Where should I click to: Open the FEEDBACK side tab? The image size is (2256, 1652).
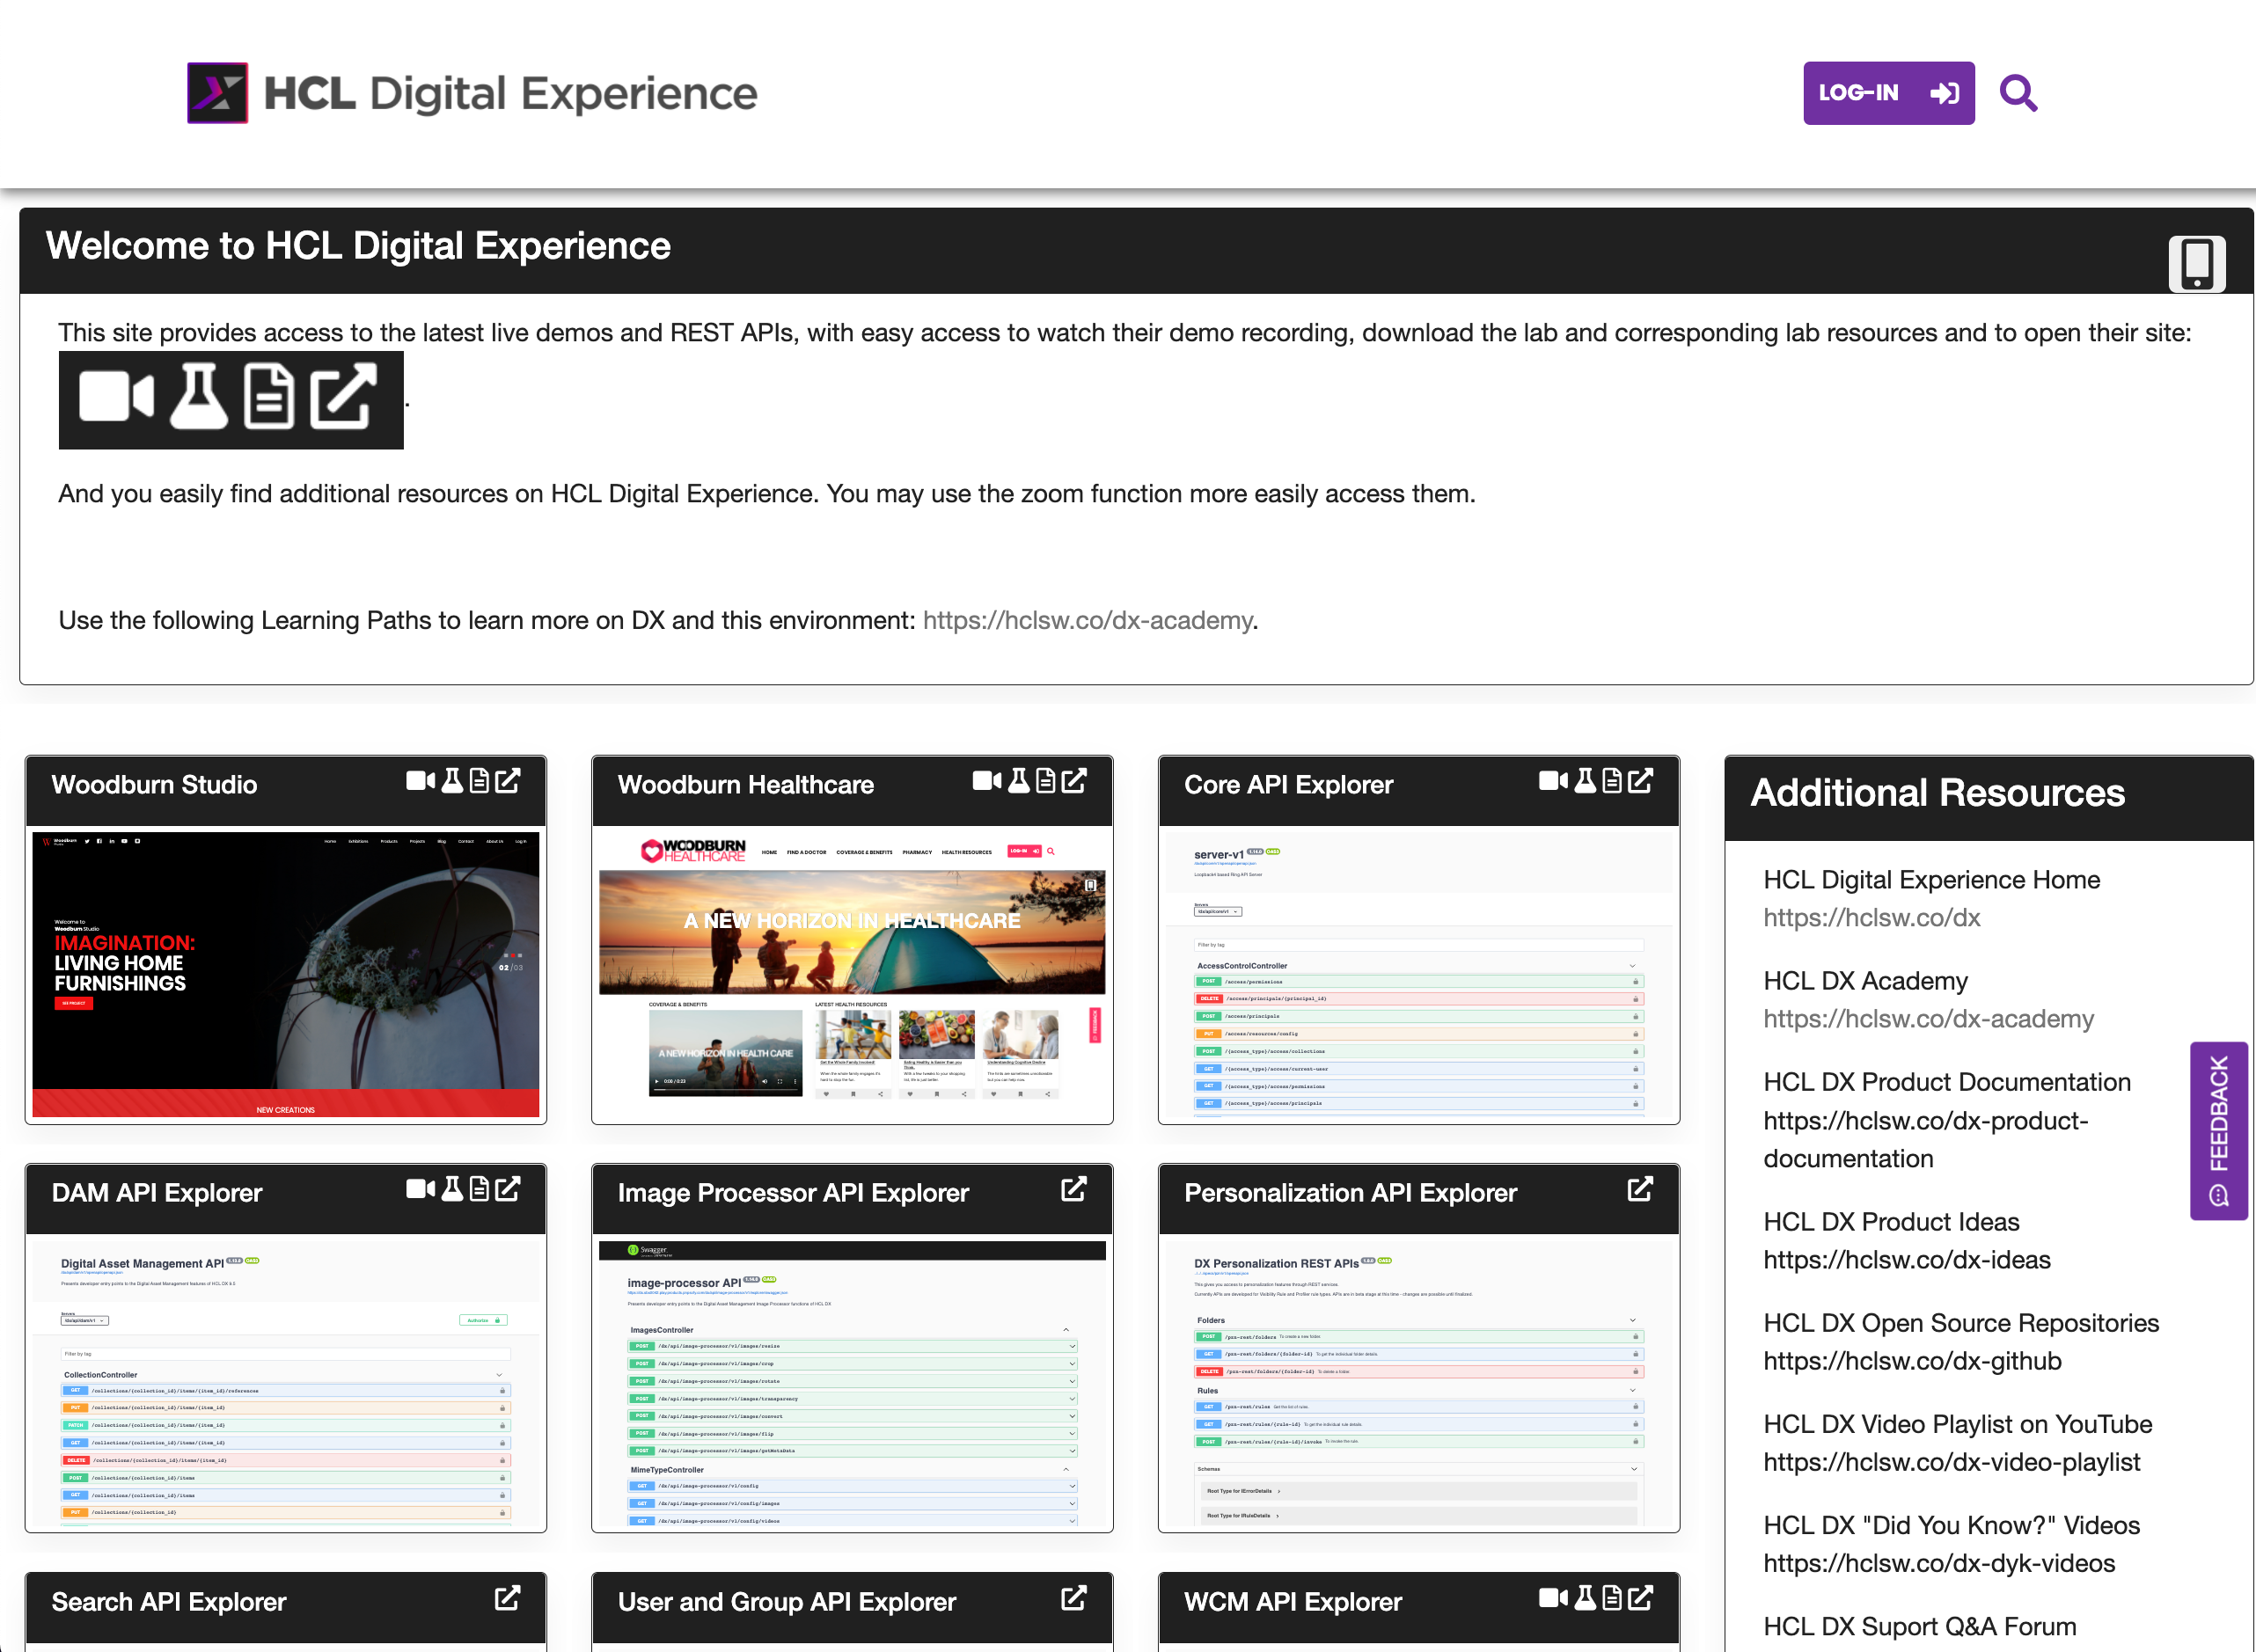pos(2218,1131)
